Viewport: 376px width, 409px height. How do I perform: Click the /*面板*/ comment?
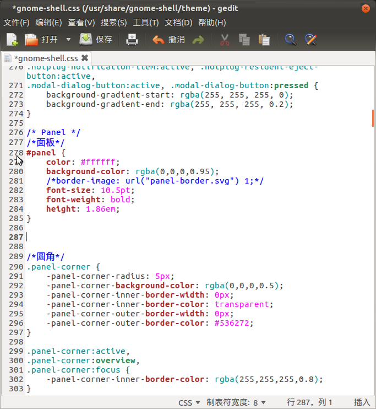click(x=45, y=143)
